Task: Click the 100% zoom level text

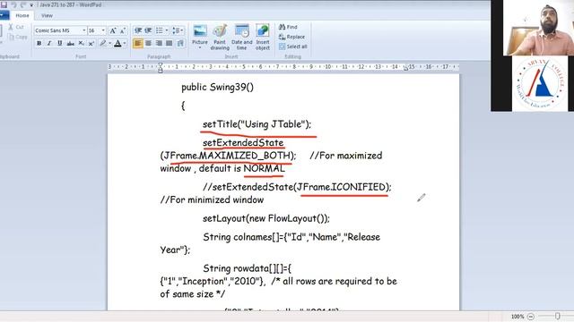Action: [517, 317]
